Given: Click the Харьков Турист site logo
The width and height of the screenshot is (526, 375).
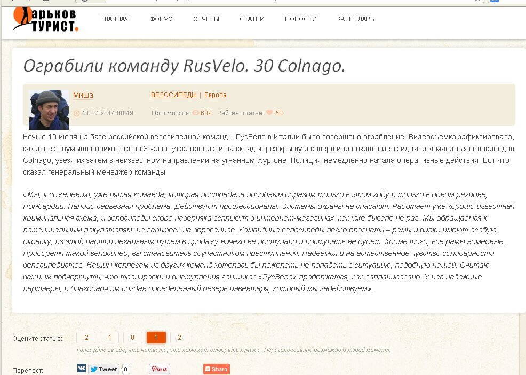Looking at the screenshot, I should point(45,19).
